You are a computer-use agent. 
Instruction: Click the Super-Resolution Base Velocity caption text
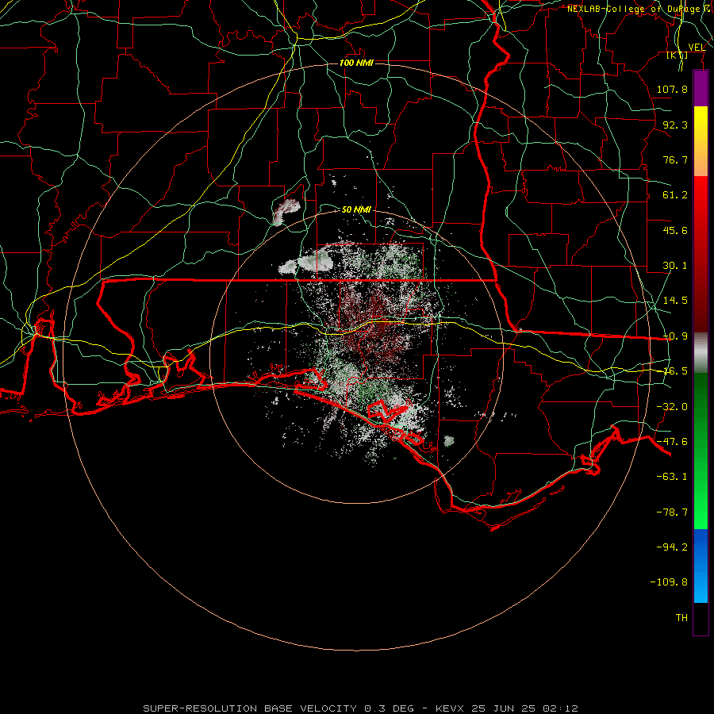tap(361, 708)
